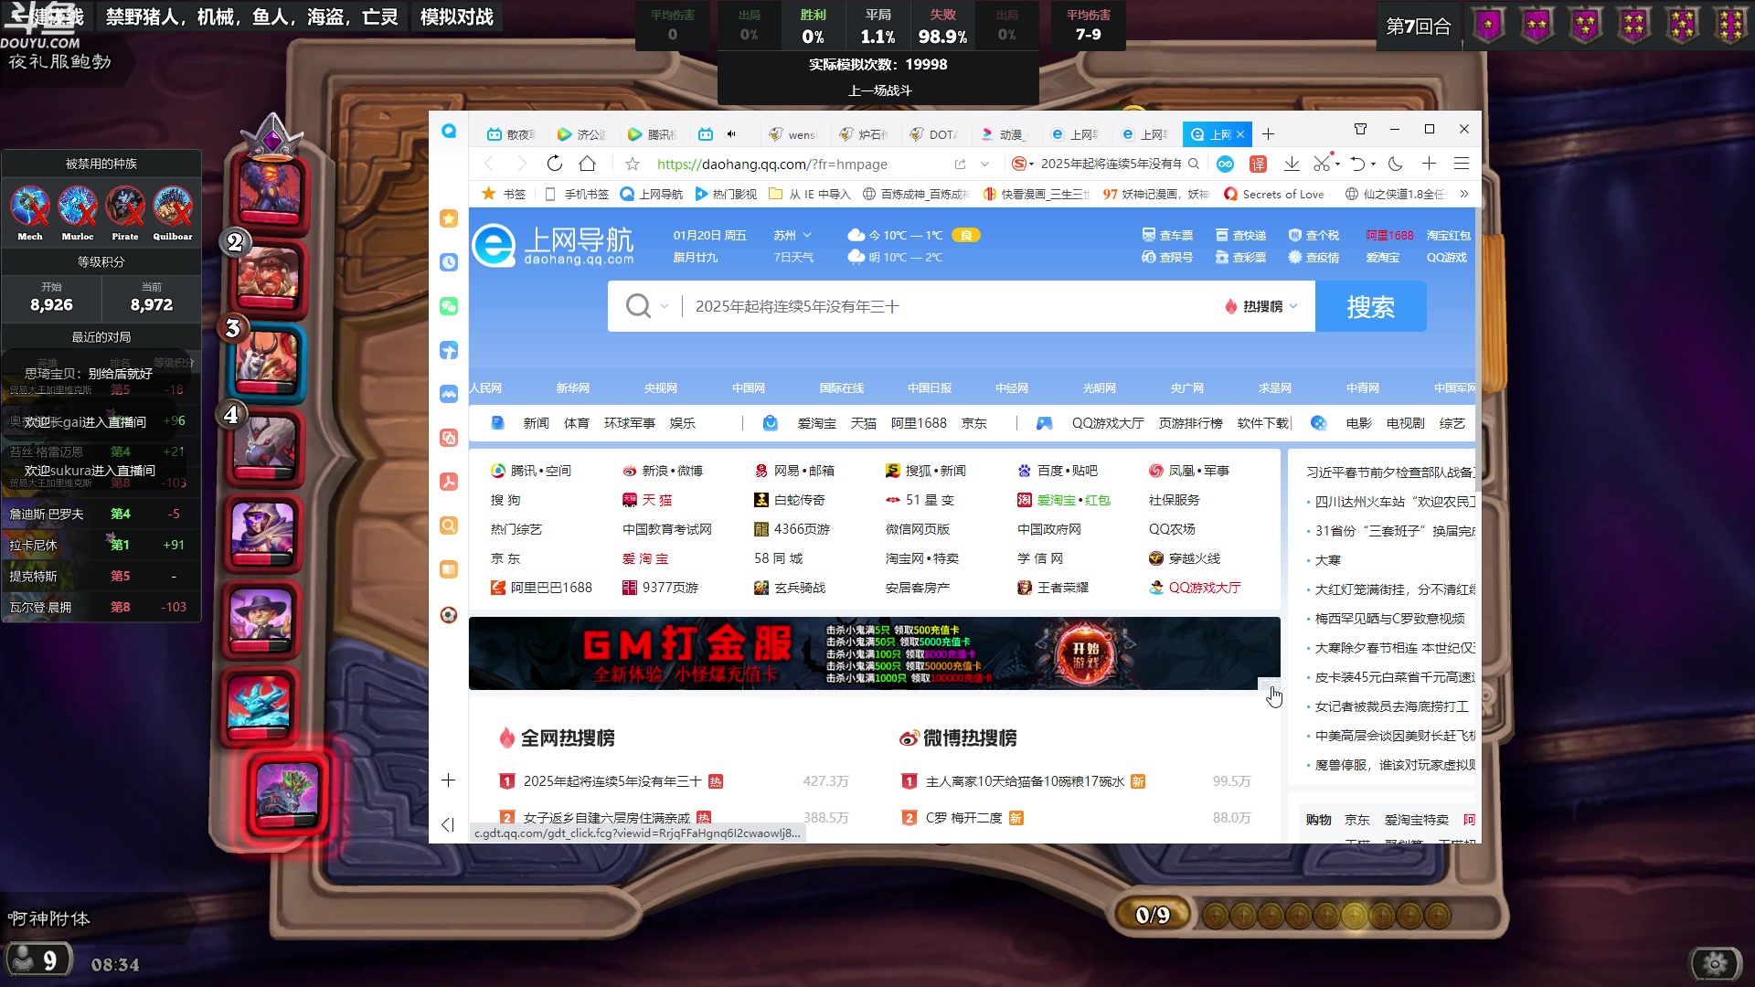
Task: Open the browser hamburger menu
Action: tap(1461, 164)
